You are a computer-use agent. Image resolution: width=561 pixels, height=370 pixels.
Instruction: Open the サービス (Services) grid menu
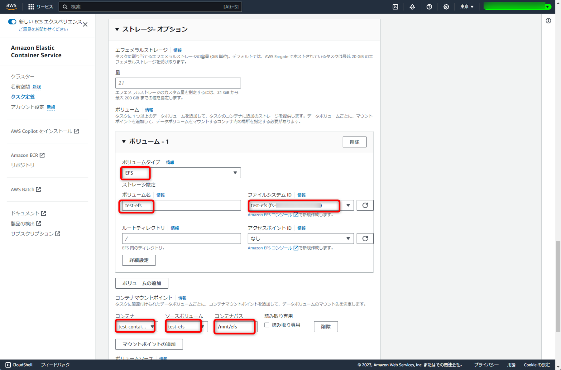41,6
